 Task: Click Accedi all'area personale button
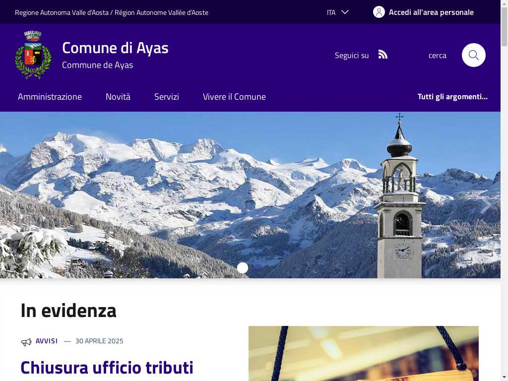(x=424, y=12)
